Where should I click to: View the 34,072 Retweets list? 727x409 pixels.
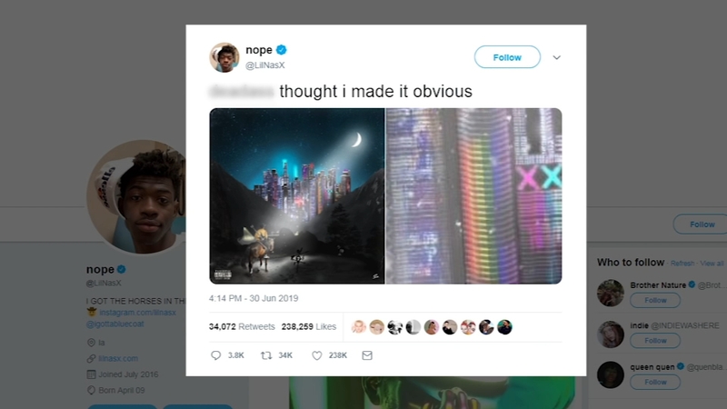click(242, 327)
